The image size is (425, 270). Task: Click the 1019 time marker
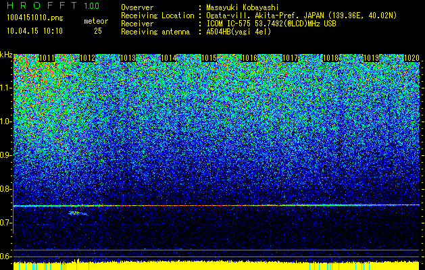pyautogui.click(x=371, y=58)
